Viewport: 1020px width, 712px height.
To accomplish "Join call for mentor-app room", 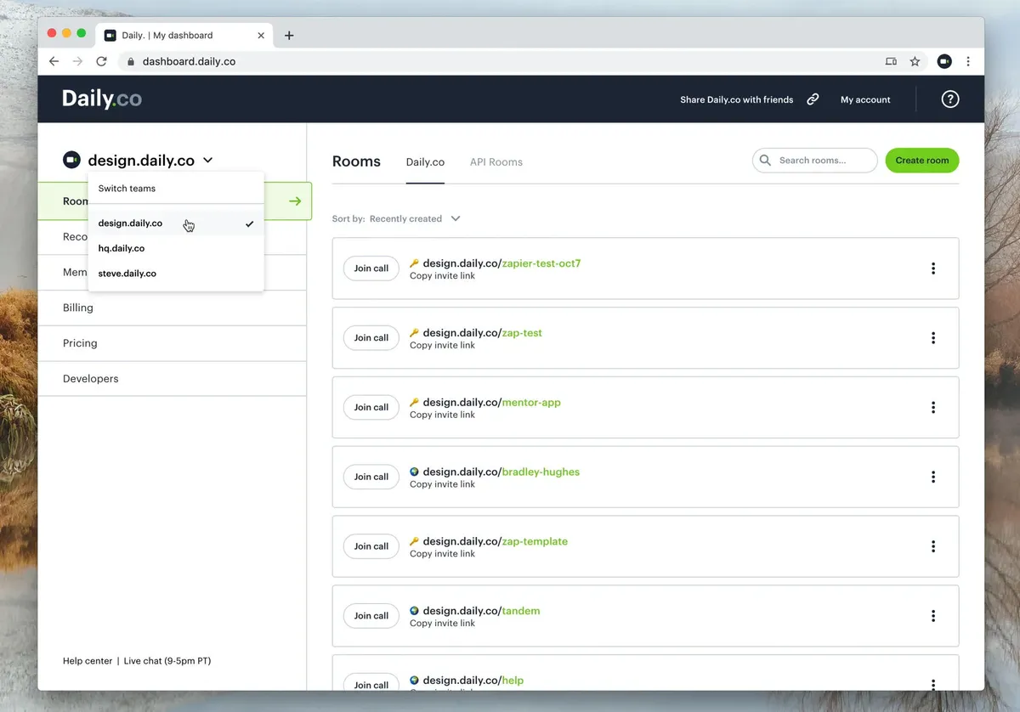I will tap(371, 408).
